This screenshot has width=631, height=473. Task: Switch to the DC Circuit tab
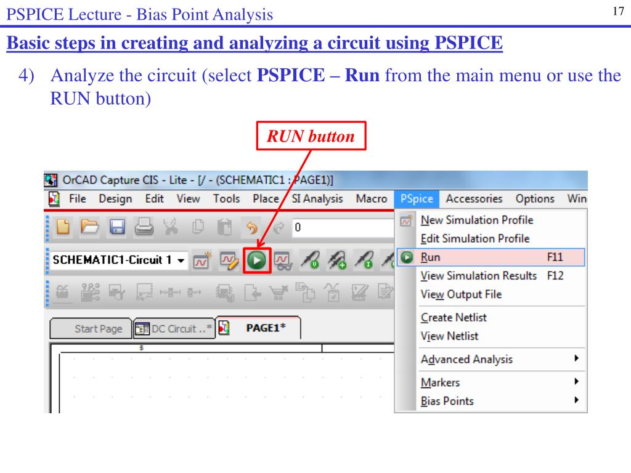(x=174, y=329)
